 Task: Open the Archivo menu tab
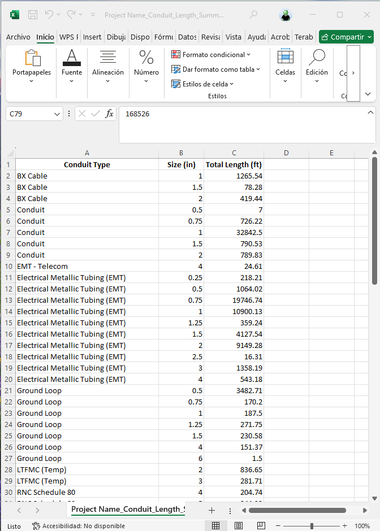click(18, 37)
